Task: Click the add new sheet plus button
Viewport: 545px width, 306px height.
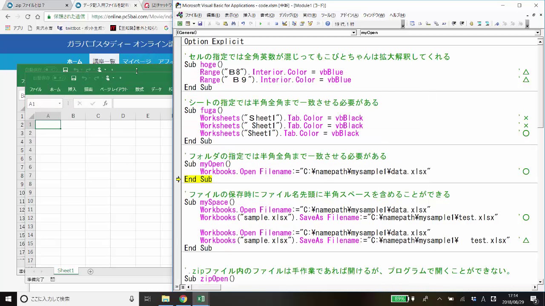Action: pos(90,271)
